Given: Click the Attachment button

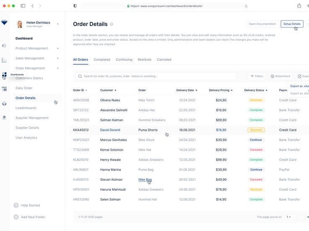Looking at the screenshot, I should [280, 76].
